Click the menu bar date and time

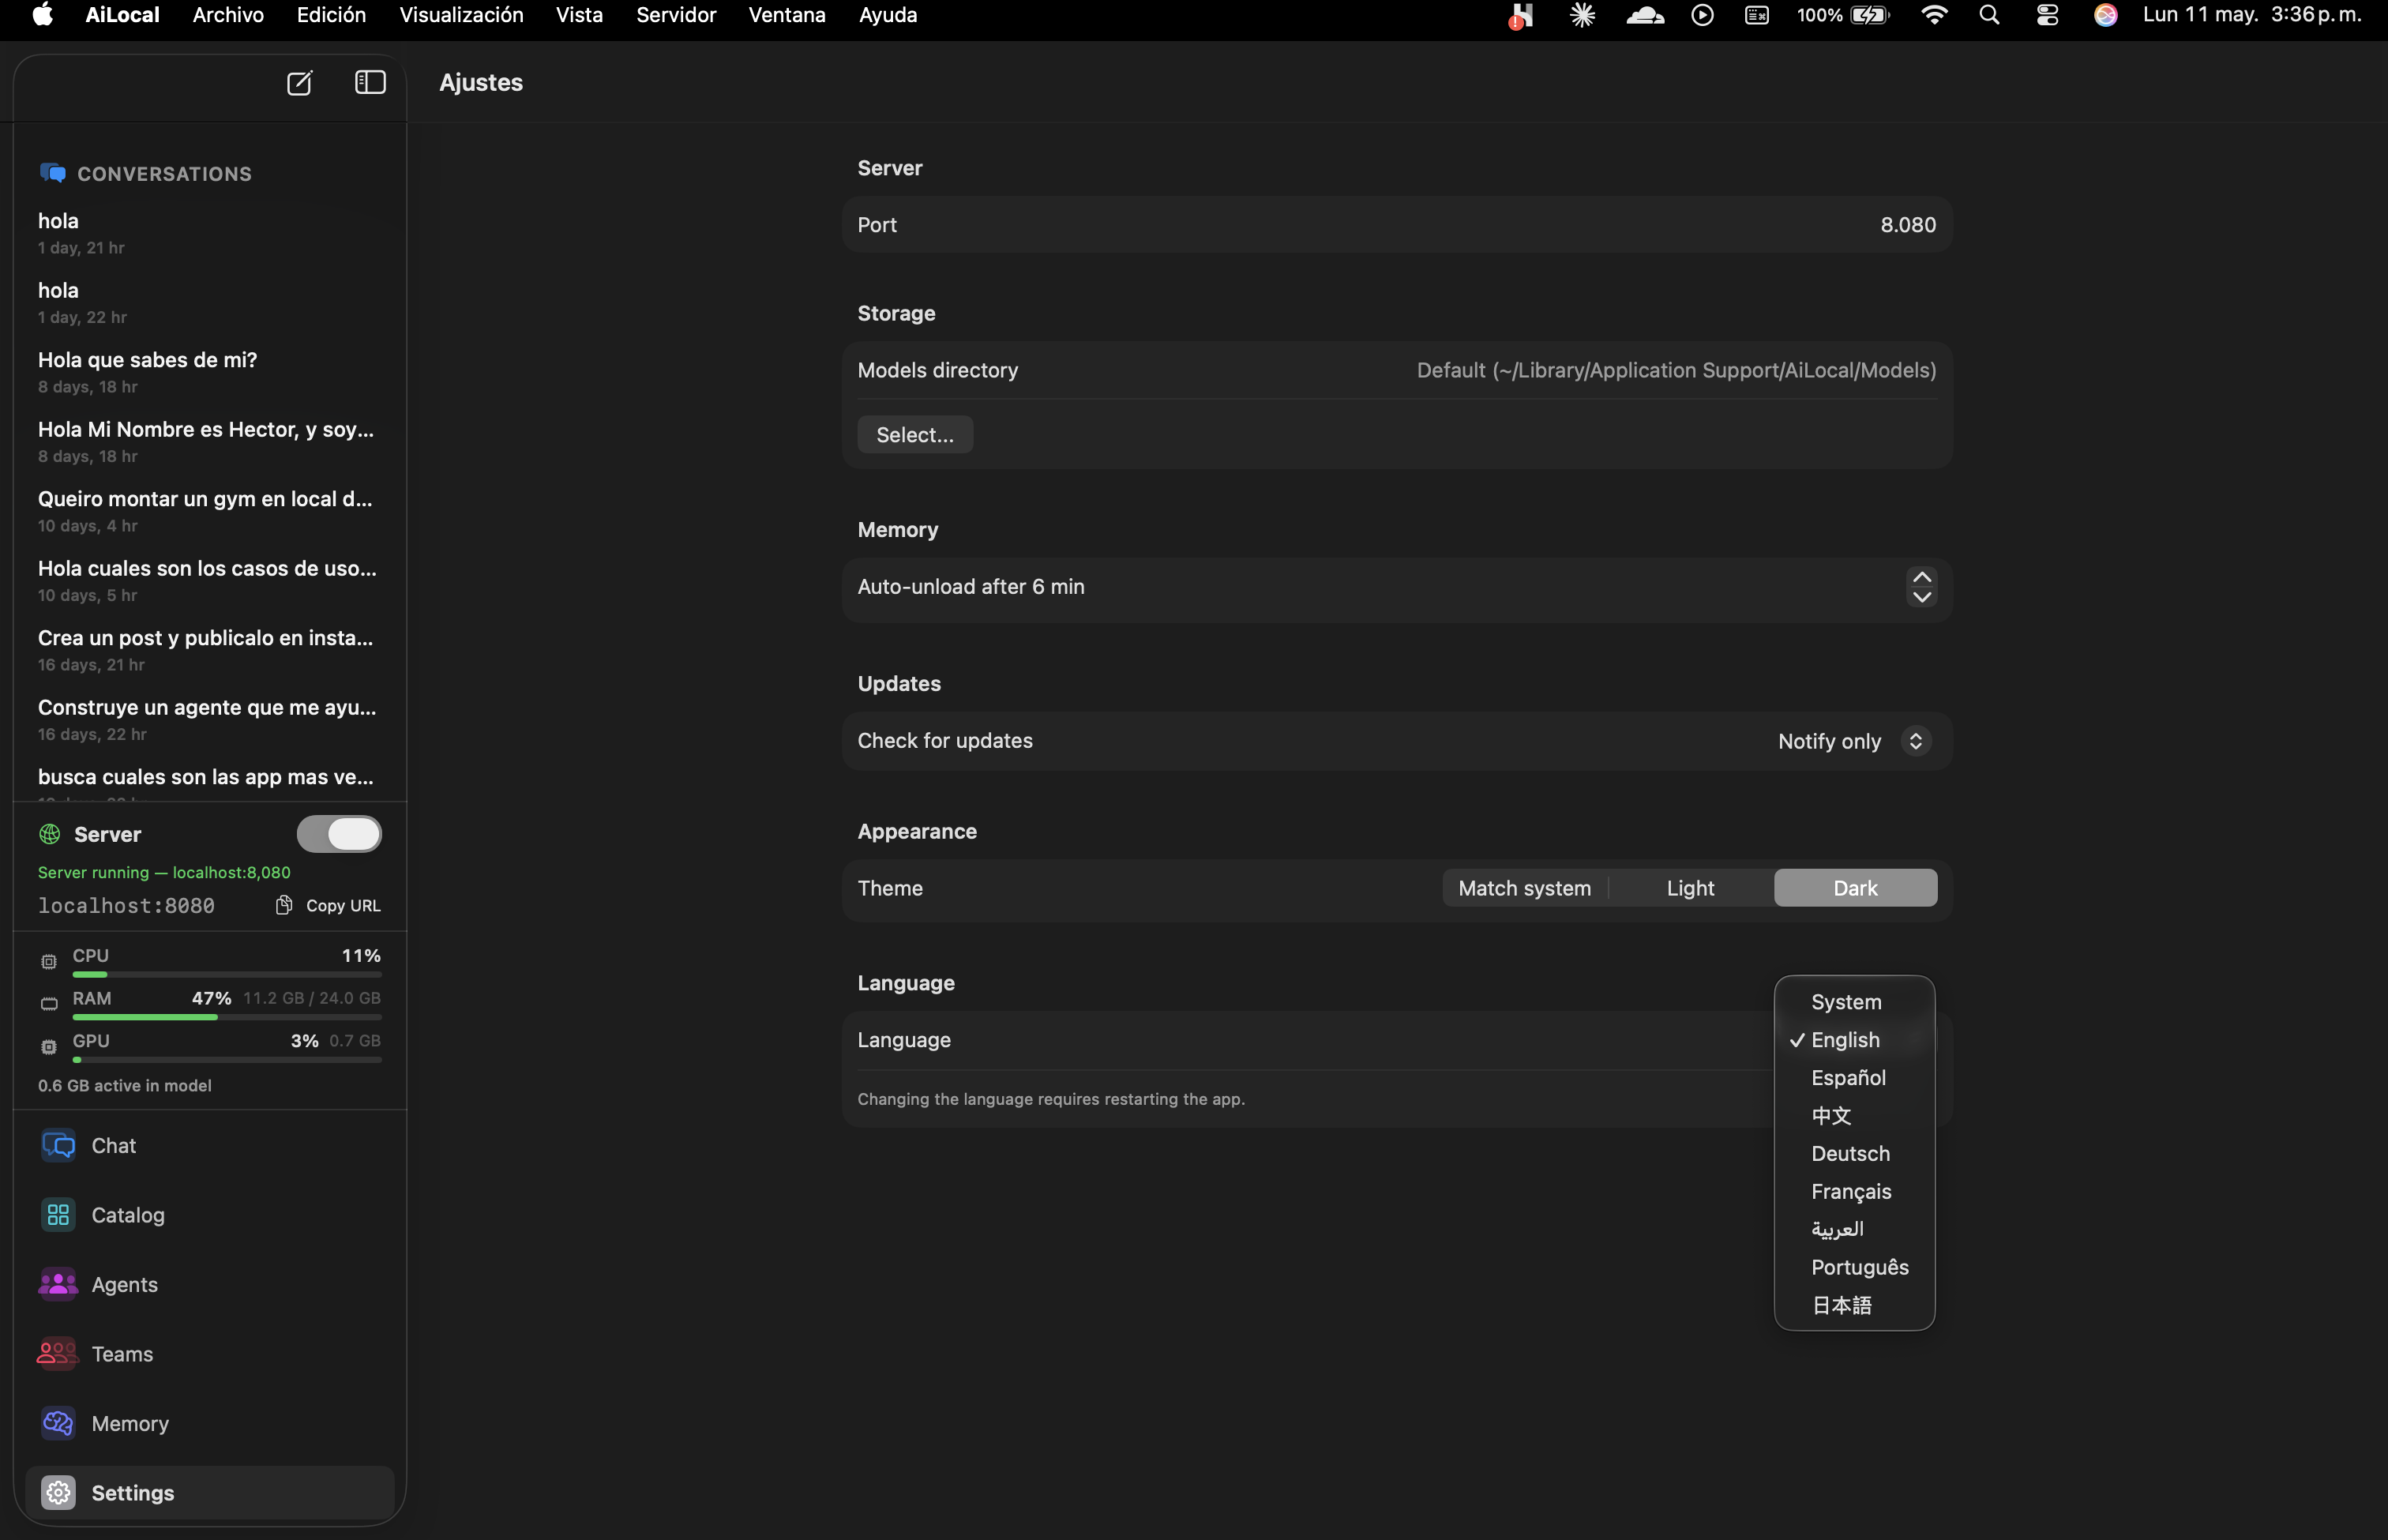point(2252,15)
